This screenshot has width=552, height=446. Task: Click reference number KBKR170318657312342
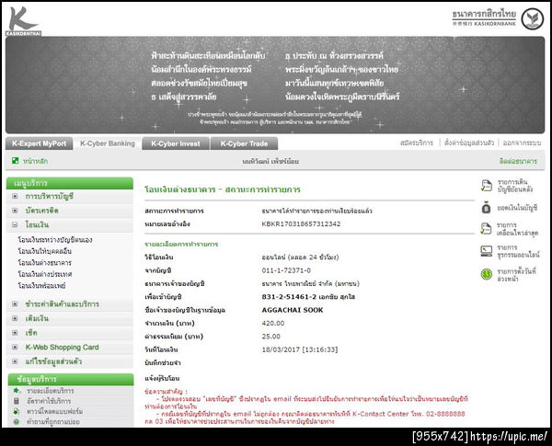[301, 223]
